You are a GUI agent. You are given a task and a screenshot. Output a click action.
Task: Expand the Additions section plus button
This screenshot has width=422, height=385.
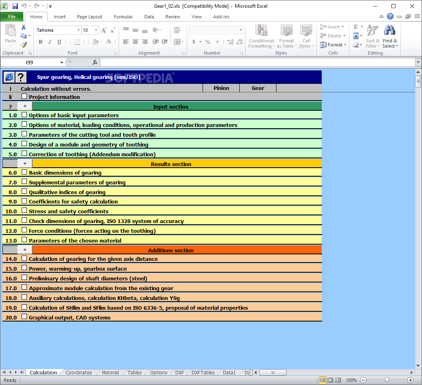[x=25, y=249]
